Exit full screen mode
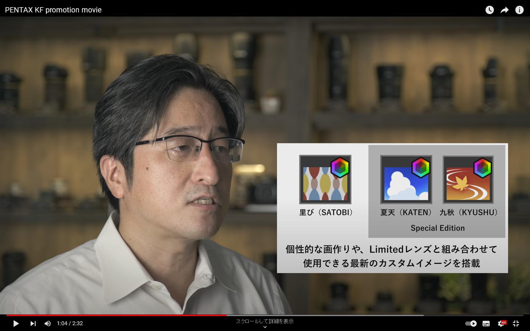The image size is (530, 331). click(x=516, y=323)
